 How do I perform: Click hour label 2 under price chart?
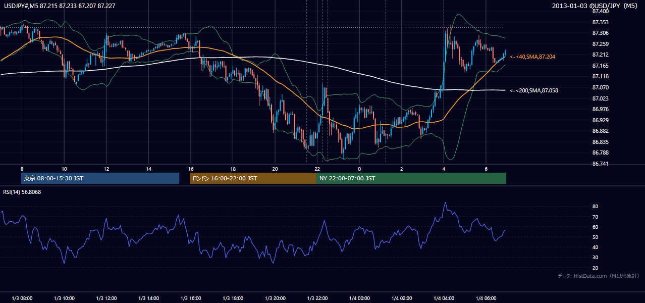pos(401,169)
